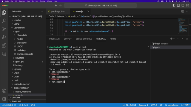
Task: Split the editor to the right
Action: (x=182, y=11)
